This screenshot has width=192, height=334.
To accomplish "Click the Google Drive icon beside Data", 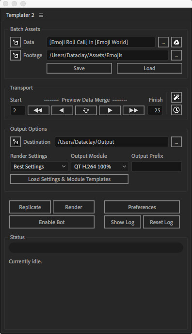I will [176, 42].
